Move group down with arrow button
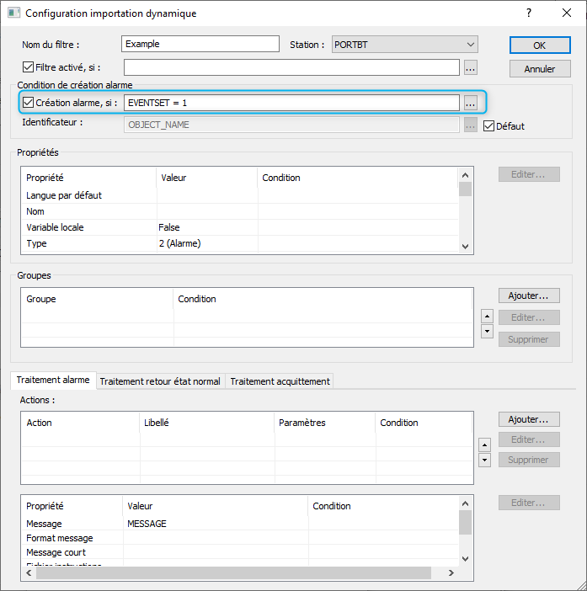This screenshot has width=587, height=591. 485,332
